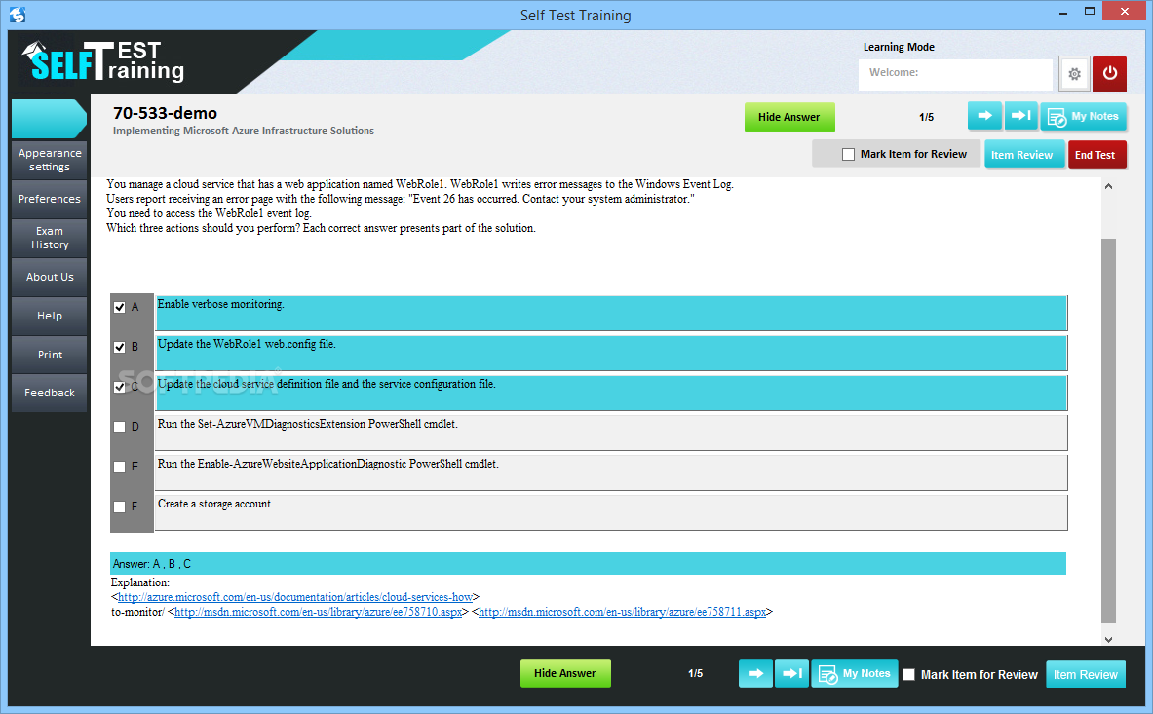Screen dimensions: 1153x714
Task: Open the ee758710.aspx MSDN link
Action: click(318, 612)
